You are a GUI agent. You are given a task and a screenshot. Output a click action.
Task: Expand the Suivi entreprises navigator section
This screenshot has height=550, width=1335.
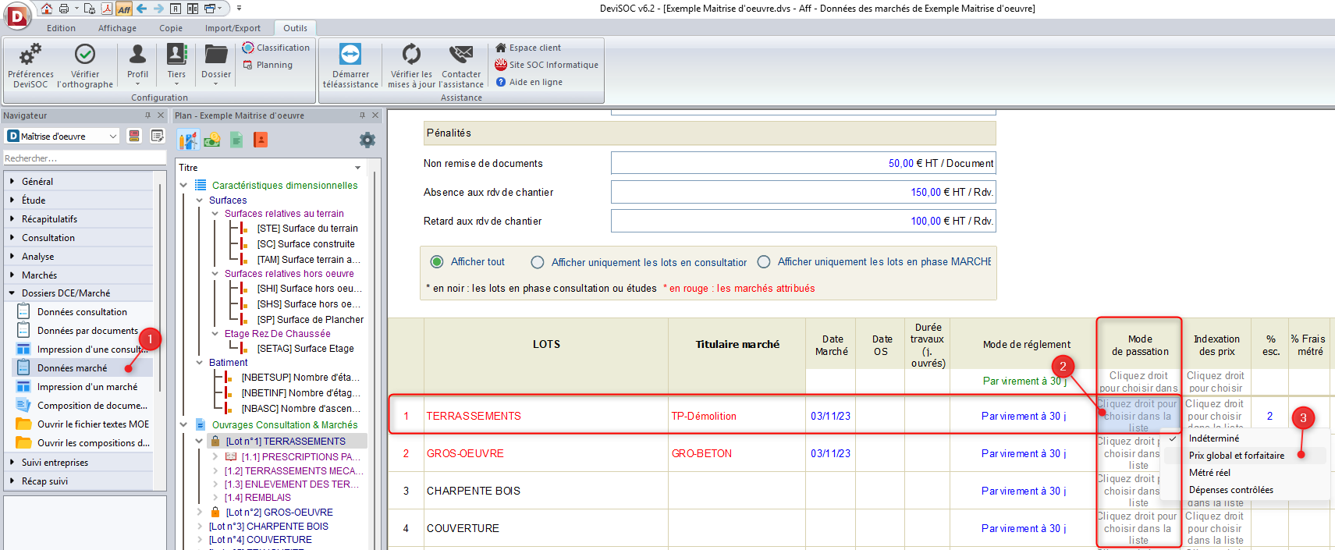55,463
